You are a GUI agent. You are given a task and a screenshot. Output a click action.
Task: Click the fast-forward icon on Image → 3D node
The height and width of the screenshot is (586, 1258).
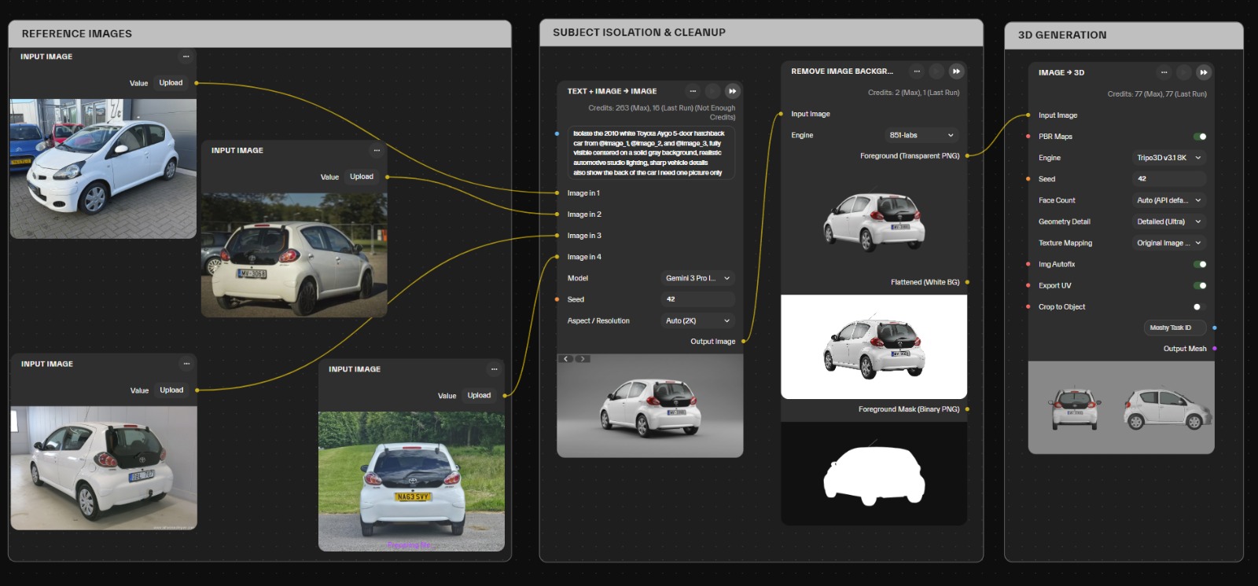(1204, 72)
